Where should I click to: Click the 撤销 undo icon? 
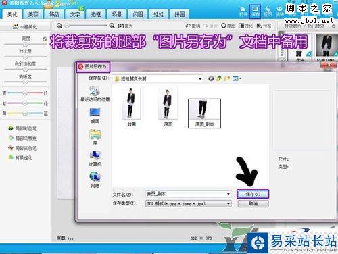click(x=193, y=26)
